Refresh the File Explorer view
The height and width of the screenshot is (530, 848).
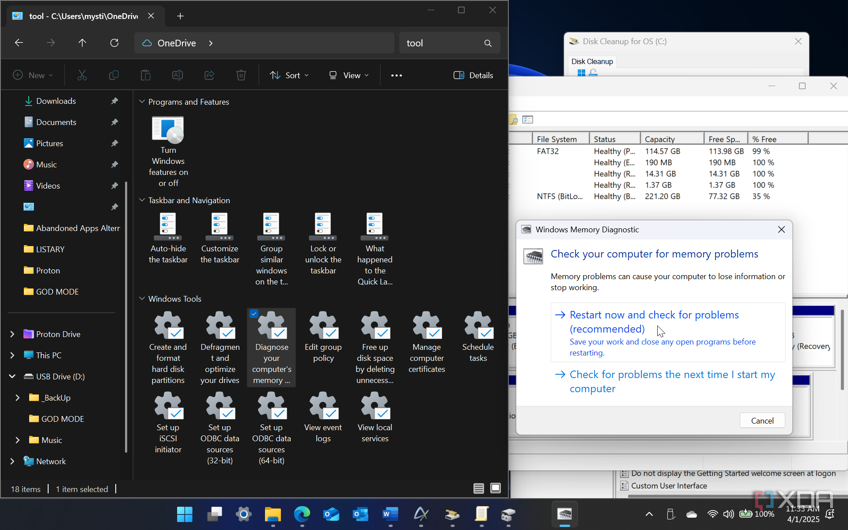tap(114, 43)
